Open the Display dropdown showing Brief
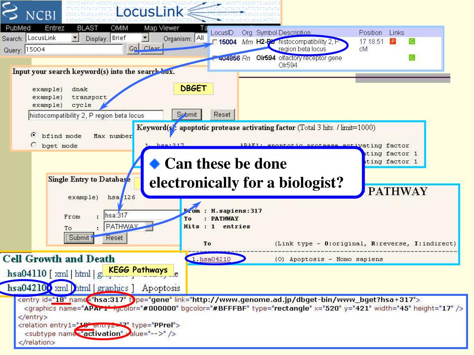Viewport: 474px width, 355px height. 130,38
